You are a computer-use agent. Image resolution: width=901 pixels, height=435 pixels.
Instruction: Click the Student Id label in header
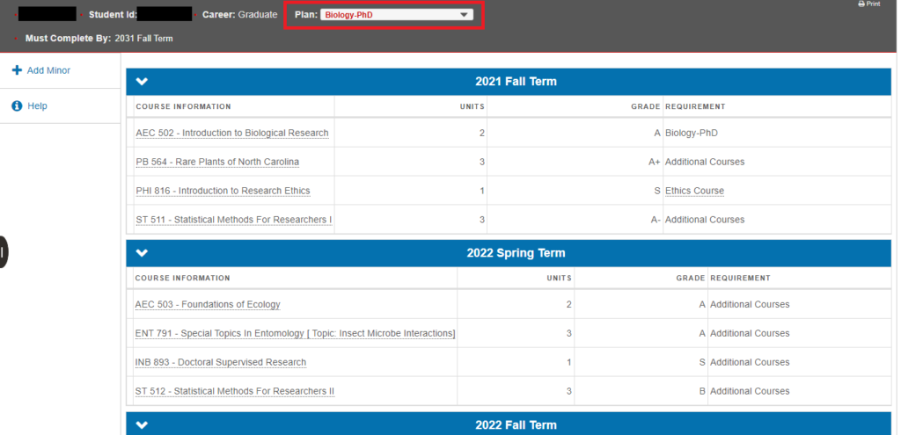[x=113, y=14]
